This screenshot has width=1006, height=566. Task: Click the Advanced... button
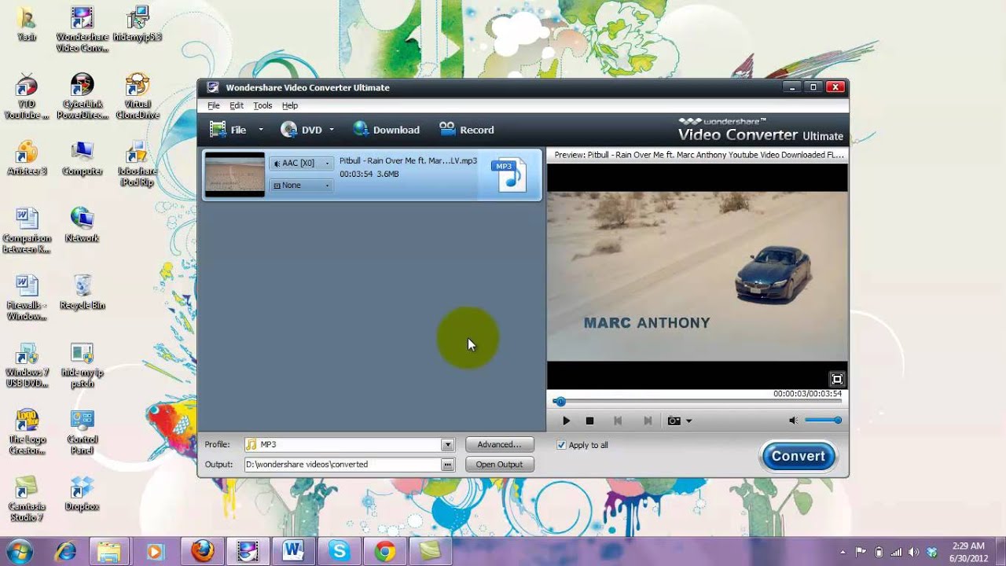[499, 445]
